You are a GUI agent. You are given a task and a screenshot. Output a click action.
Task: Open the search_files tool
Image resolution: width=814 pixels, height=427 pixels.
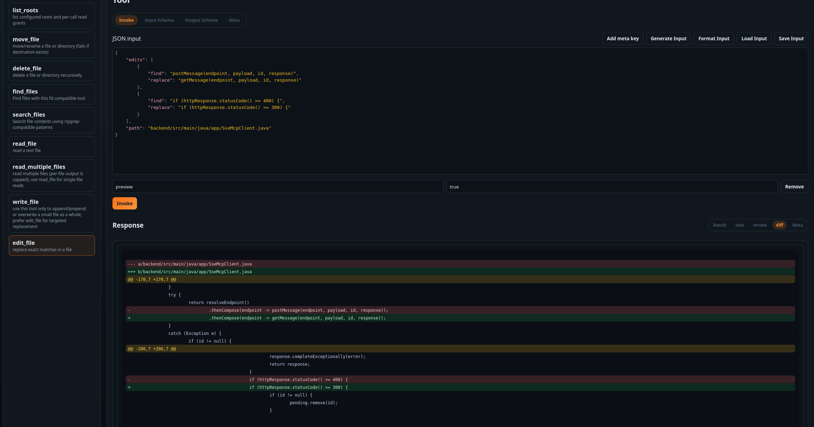tap(51, 120)
